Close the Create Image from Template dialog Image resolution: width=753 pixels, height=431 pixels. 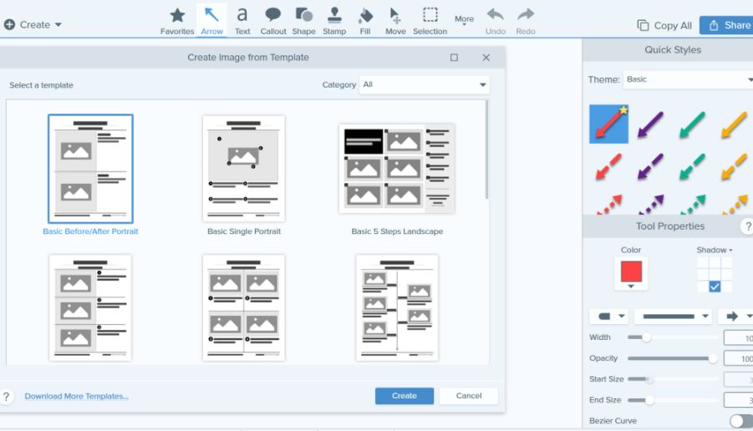point(486,58)
